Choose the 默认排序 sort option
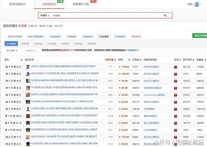207x147 pixels. [x=12, y=51]
